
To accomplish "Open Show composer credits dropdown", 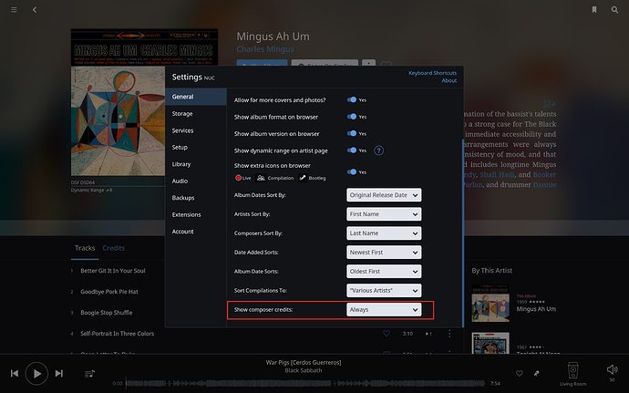I will (x=384, y=309).
